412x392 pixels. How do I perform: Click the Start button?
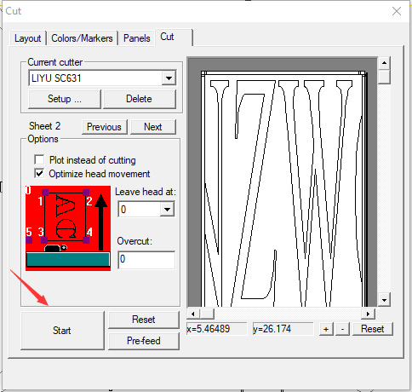[62, 331]
